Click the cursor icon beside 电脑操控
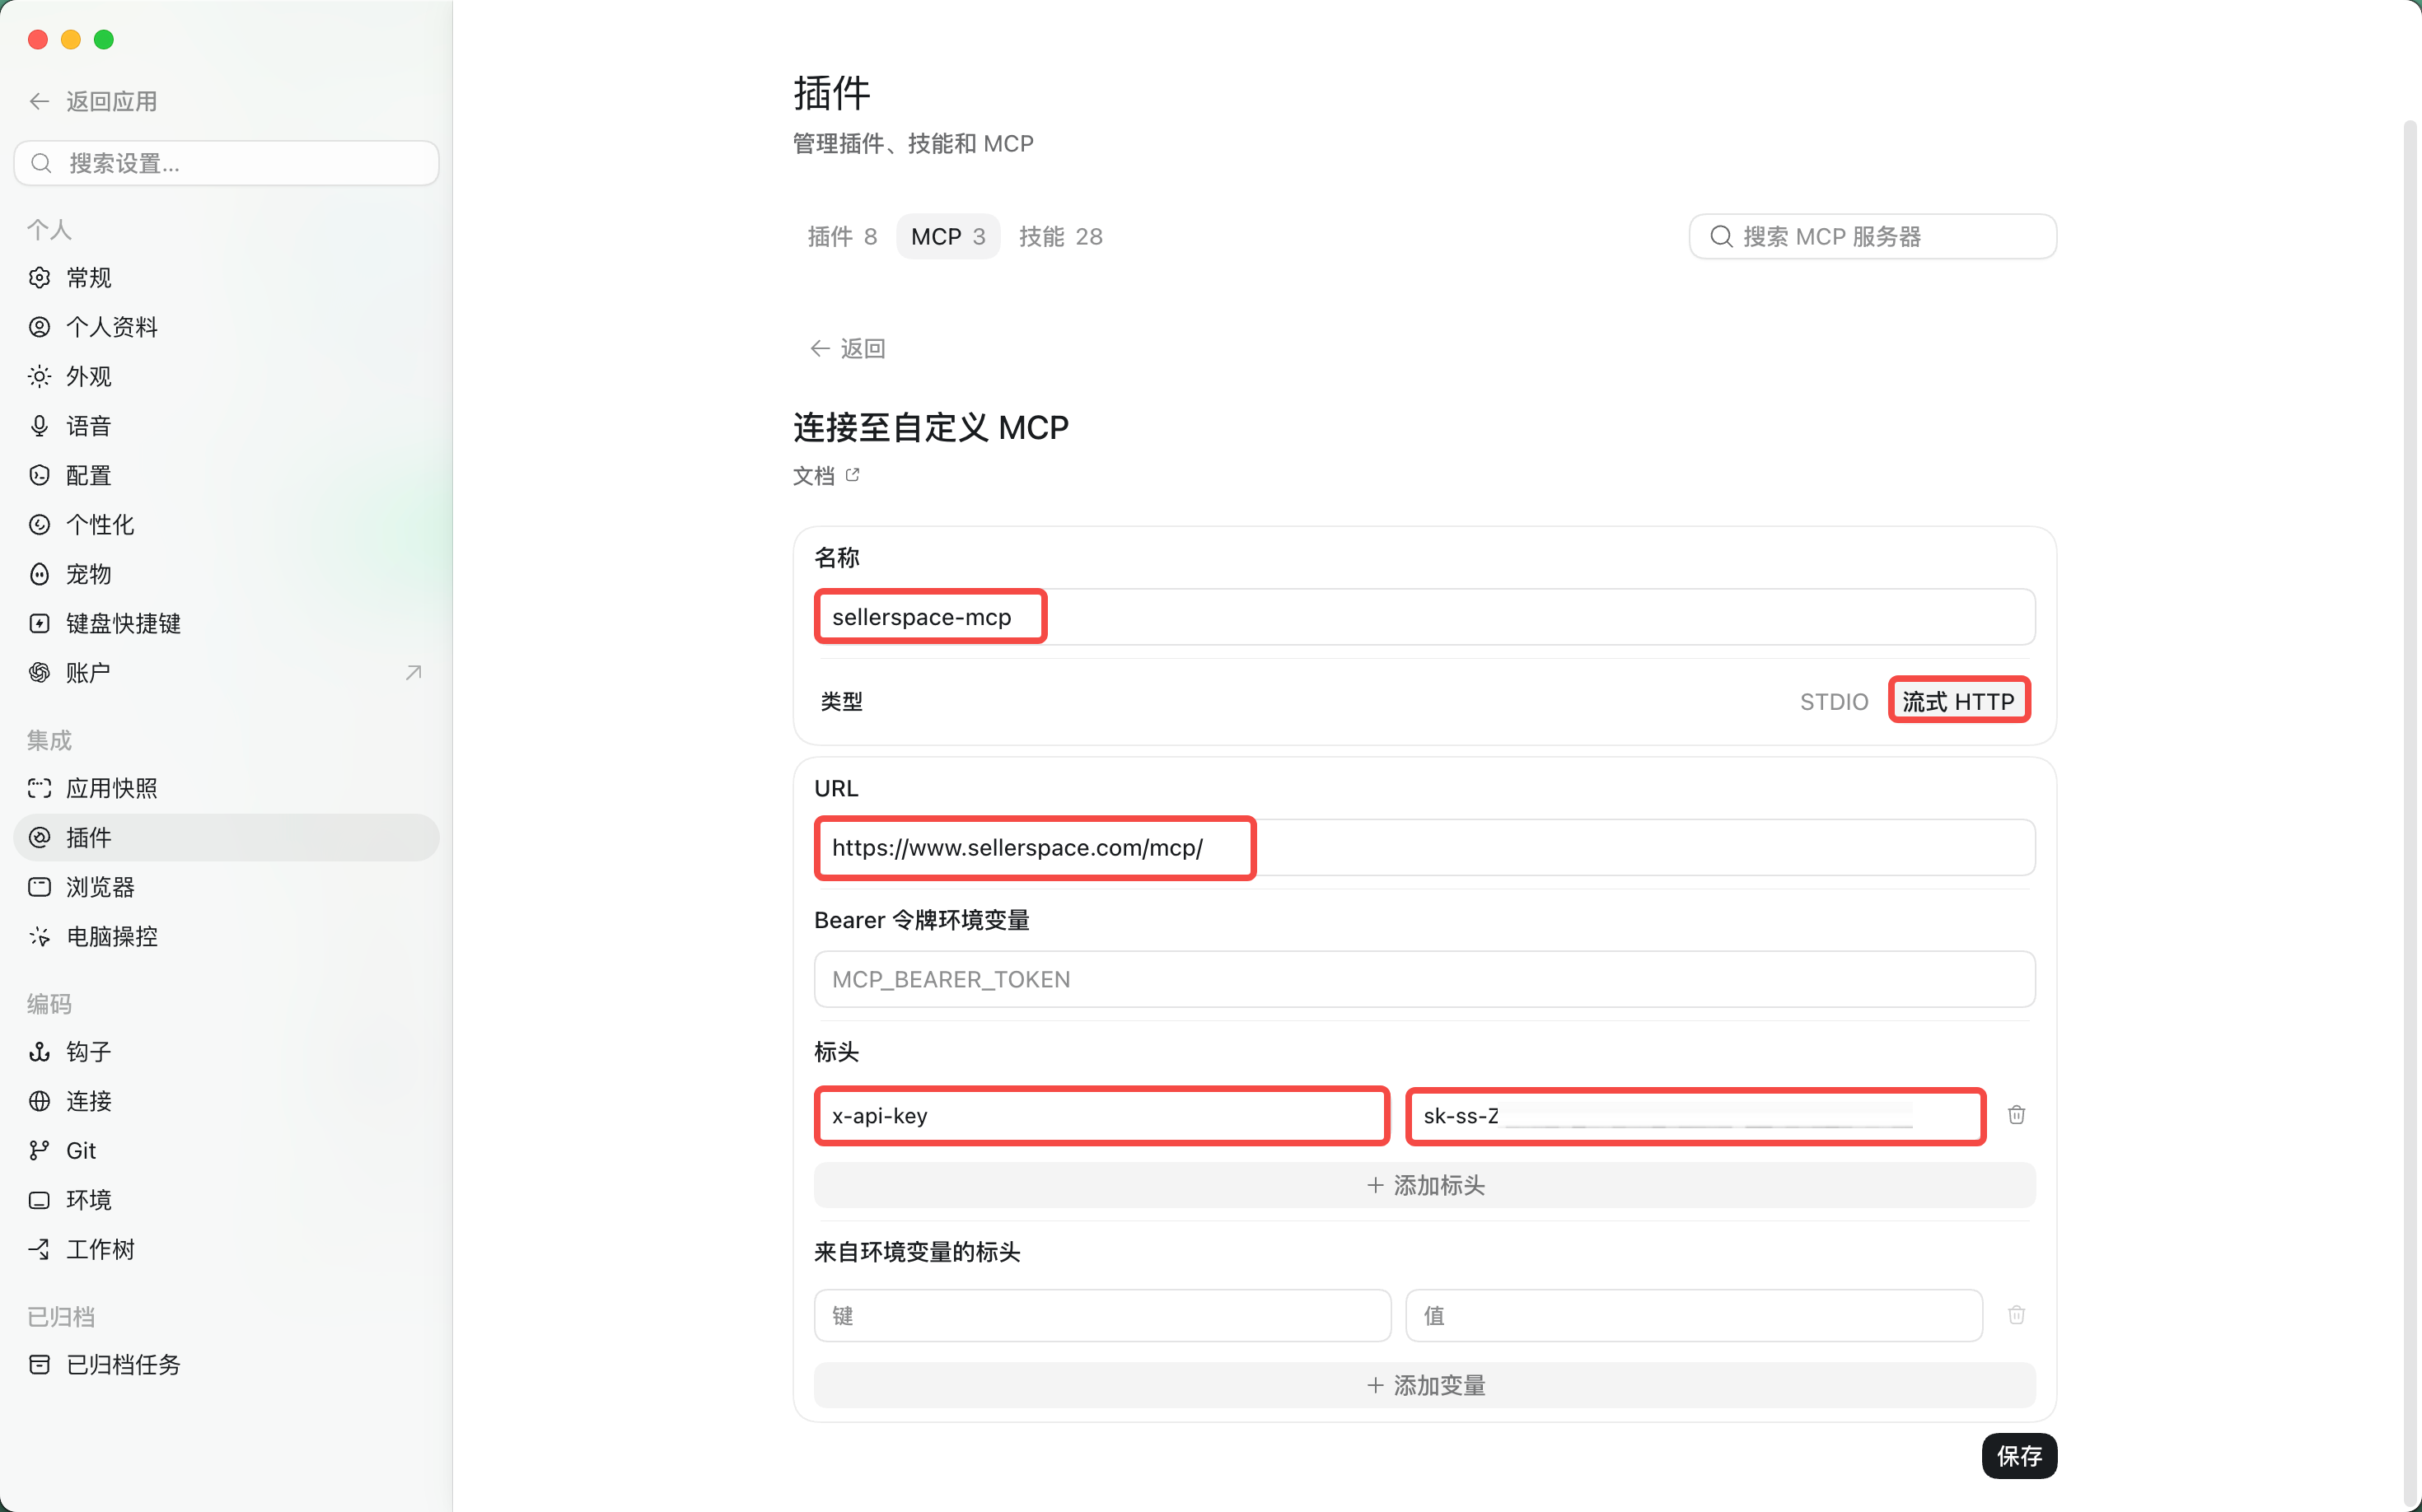This screenshot has height=1512, width=2422. pos(40,937)
